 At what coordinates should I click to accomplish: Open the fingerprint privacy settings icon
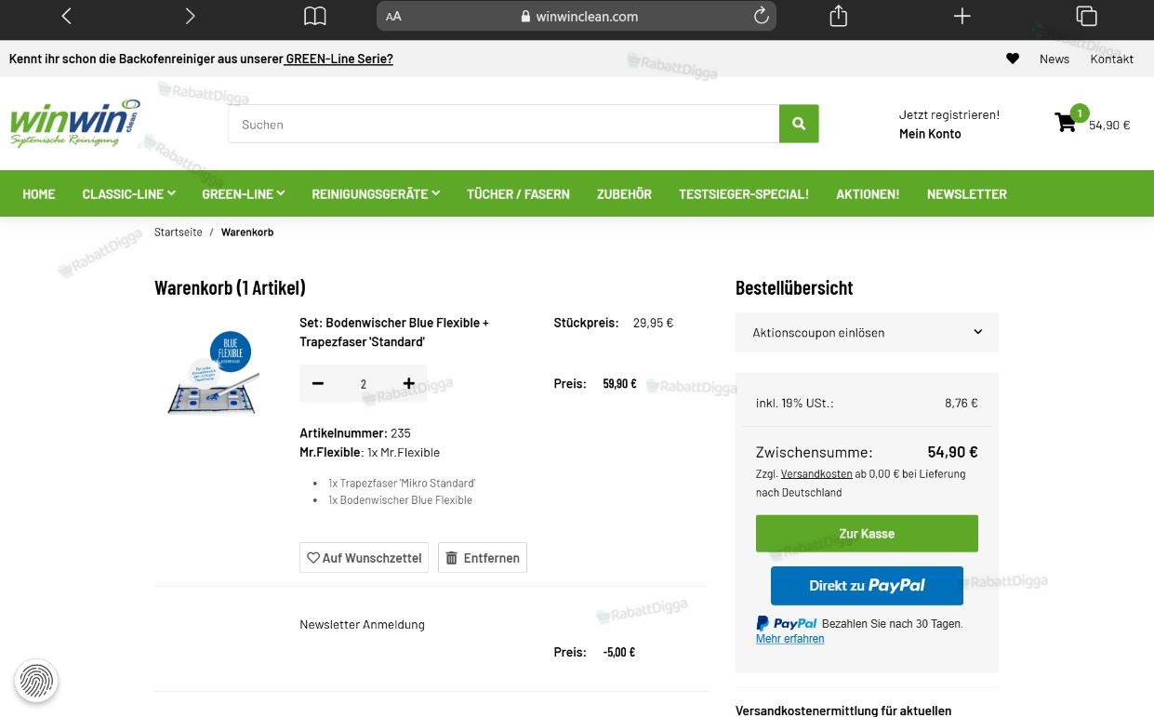[36, 682]
